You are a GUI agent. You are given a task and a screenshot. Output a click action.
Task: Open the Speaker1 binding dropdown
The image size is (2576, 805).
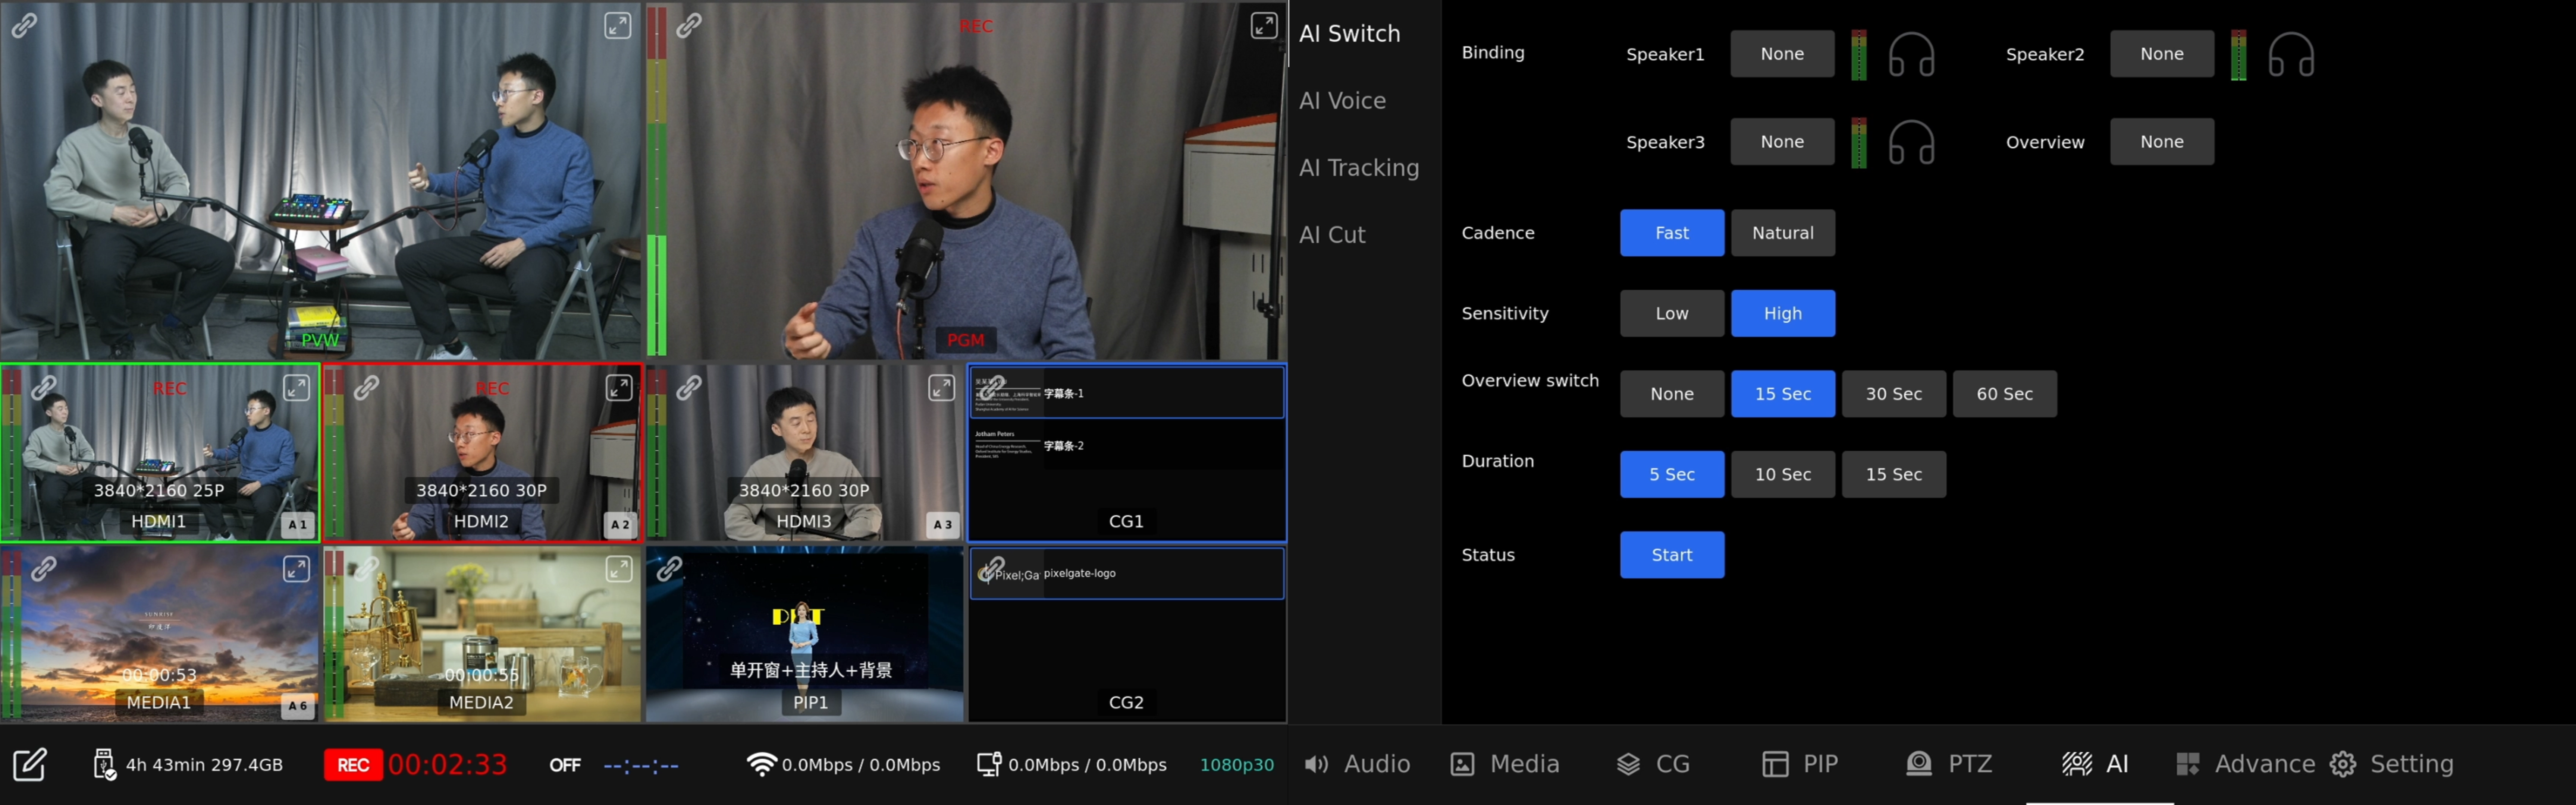1783,54
